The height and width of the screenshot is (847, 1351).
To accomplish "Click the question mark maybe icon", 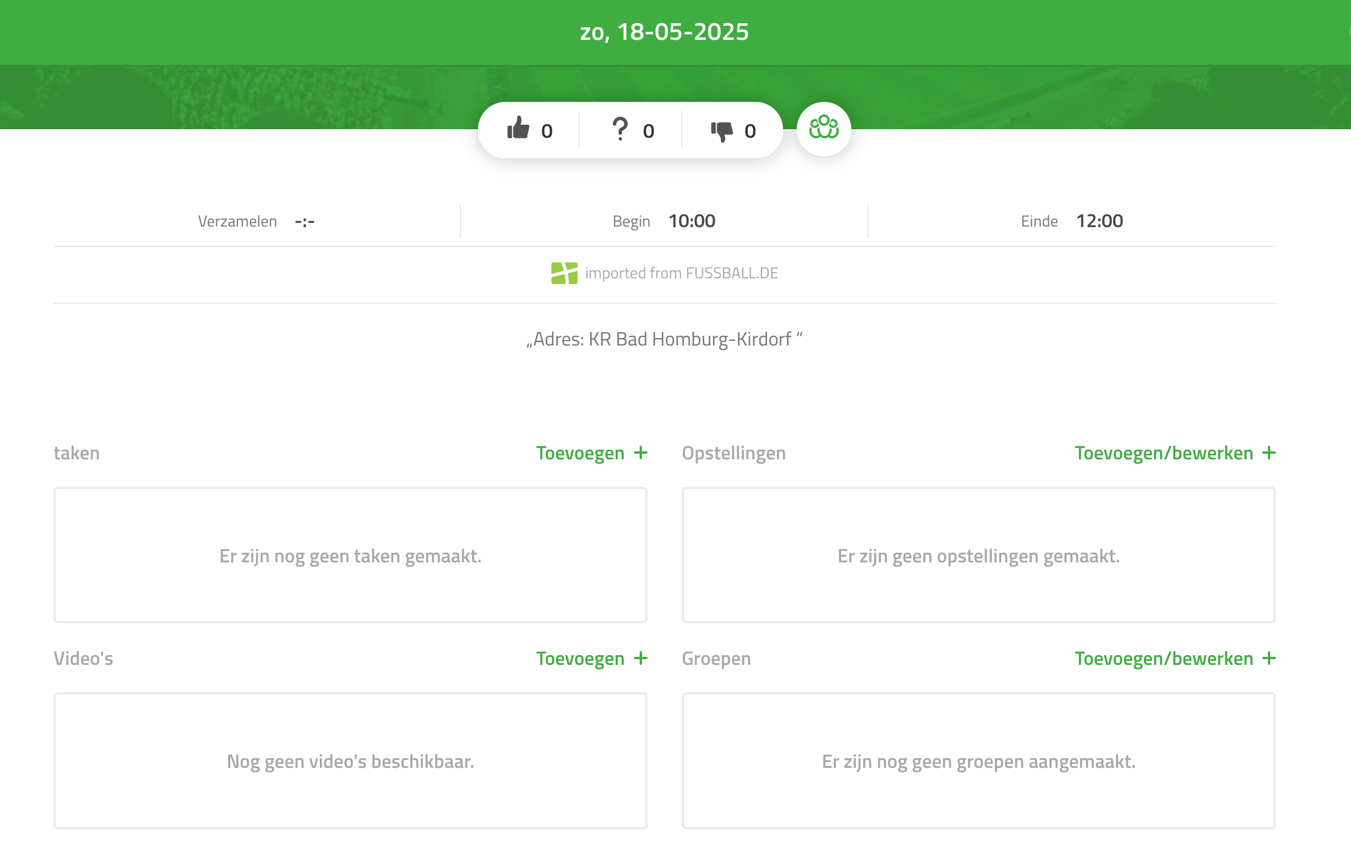I will point(620,129).
